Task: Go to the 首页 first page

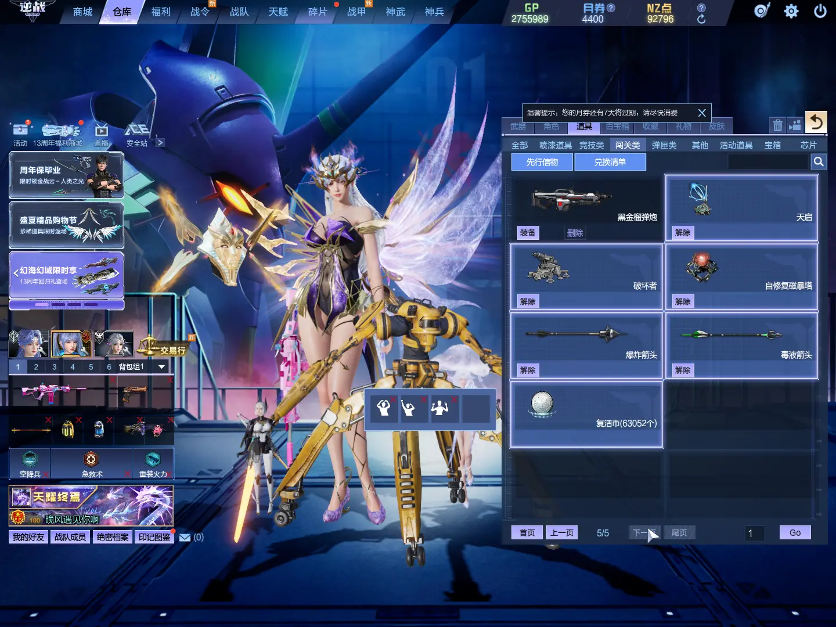Action: (x=527, y=532)
